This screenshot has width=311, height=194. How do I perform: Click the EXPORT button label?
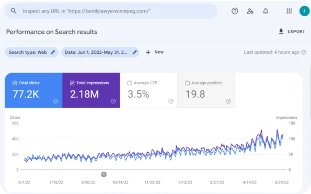pyautogui.click(x=296, y=31)
